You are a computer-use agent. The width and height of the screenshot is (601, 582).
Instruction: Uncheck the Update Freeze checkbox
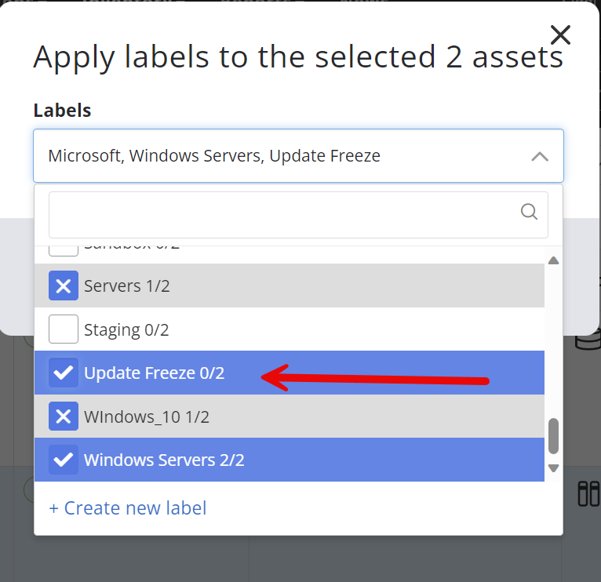pos(64,373)
